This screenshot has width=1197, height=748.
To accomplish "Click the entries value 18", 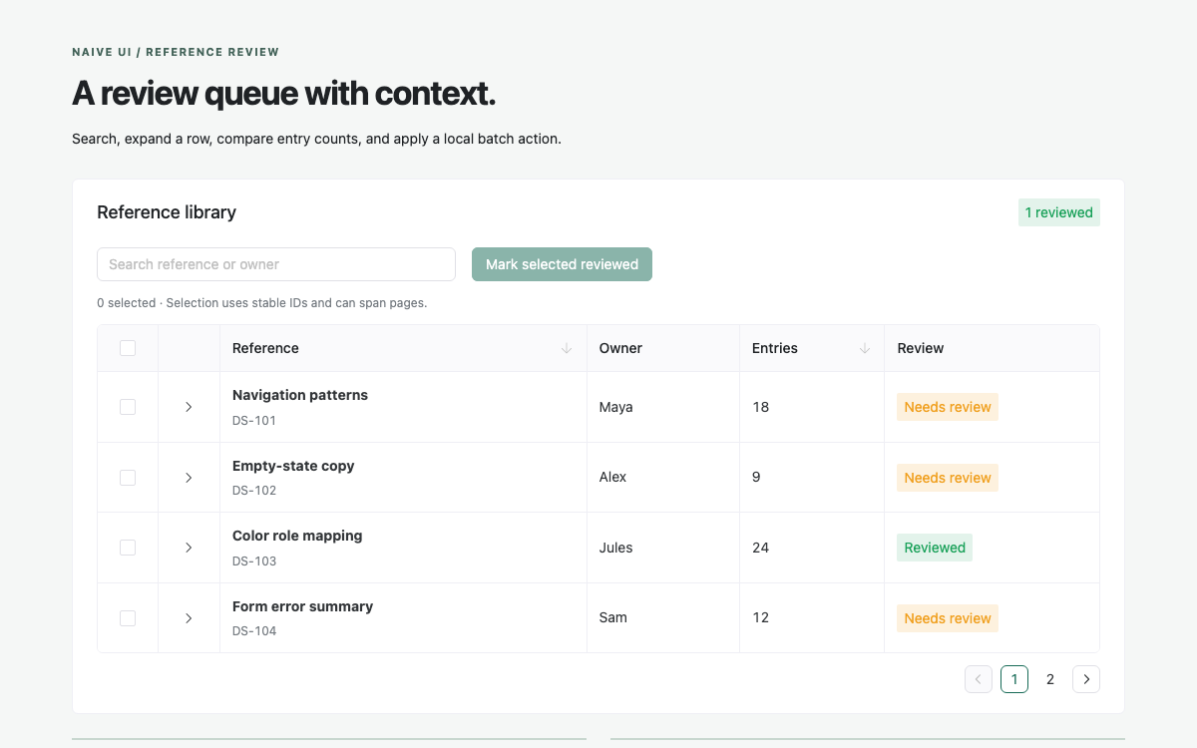I will click(x=761, y=407).
